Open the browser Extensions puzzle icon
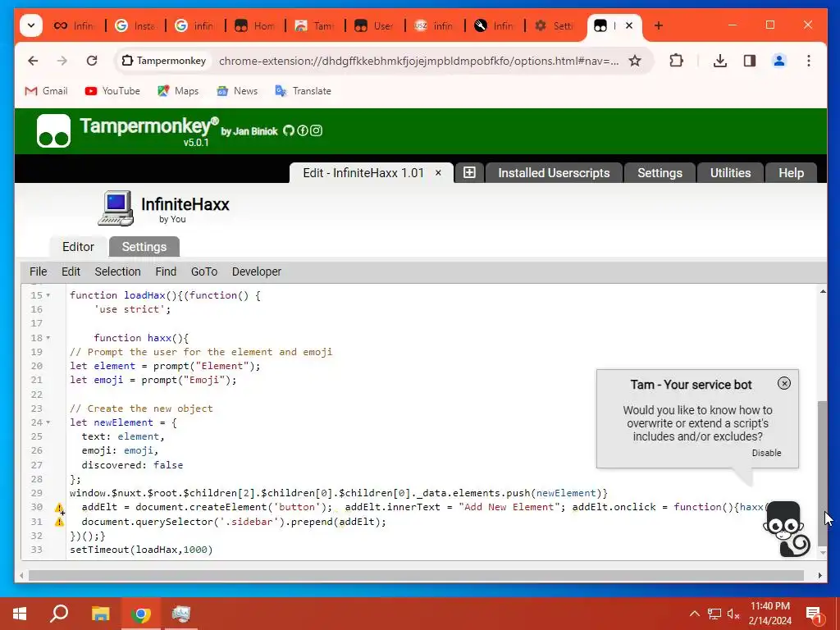The image size is (840, 630). (x=677, y=61)
